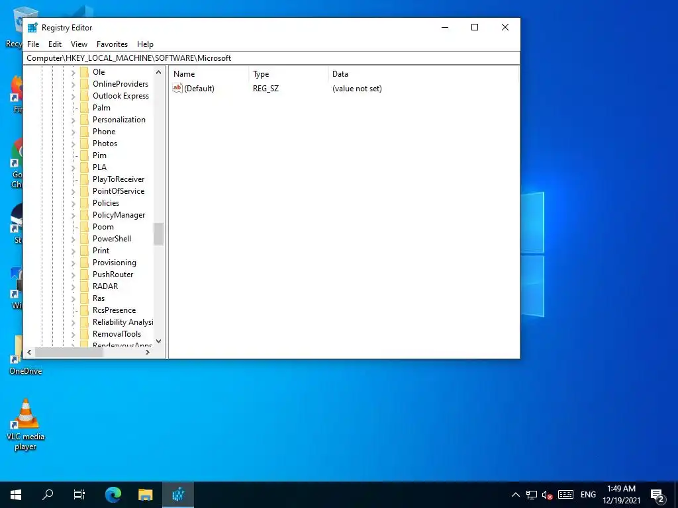678x508 pixels.
Task: Open taskbar Search magnifier
Action: (48, 495)
